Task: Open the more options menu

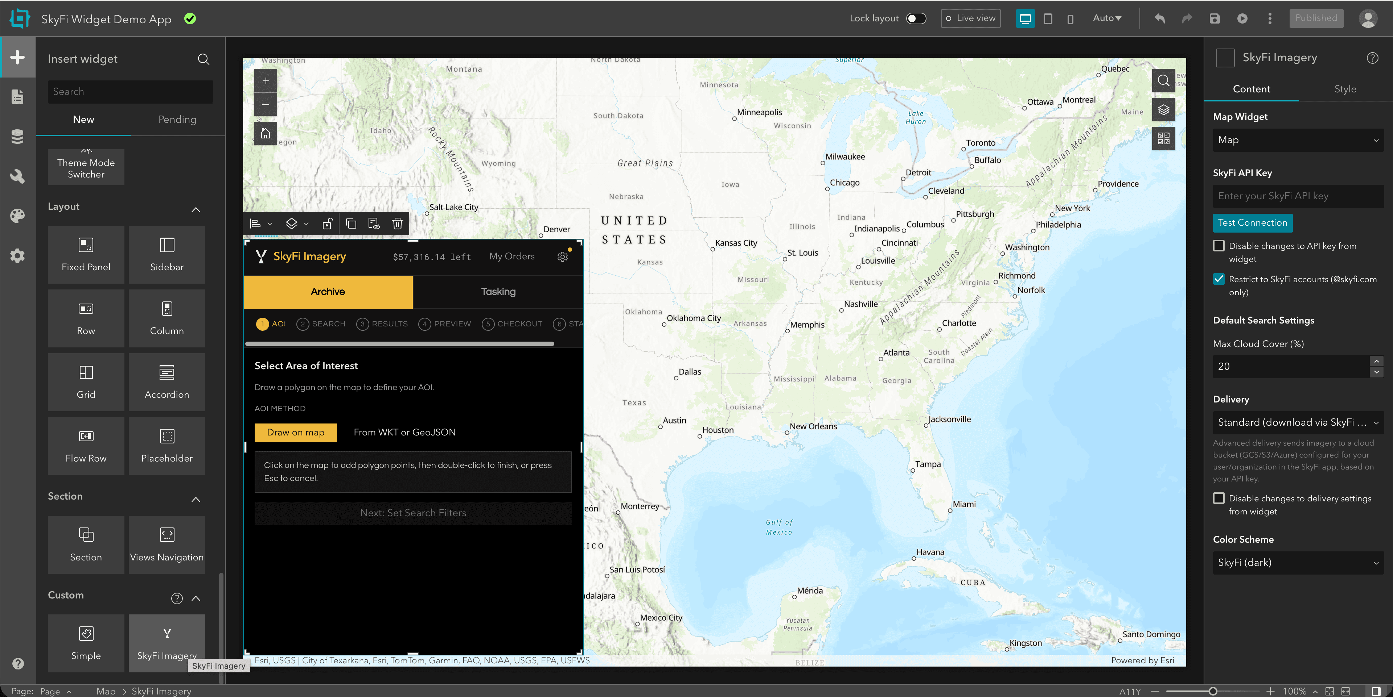Action: point(1270,18)
